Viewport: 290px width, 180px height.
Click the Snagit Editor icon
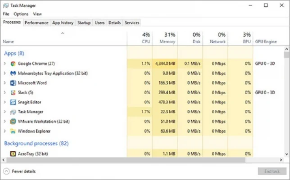[x=14, y=102]
